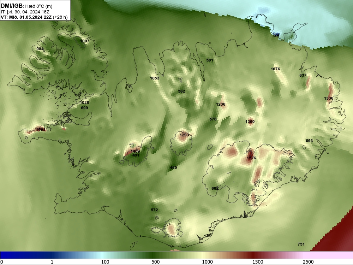Click the 460 value label
This screenshot has height=265, width=353.
coord(173,167)
